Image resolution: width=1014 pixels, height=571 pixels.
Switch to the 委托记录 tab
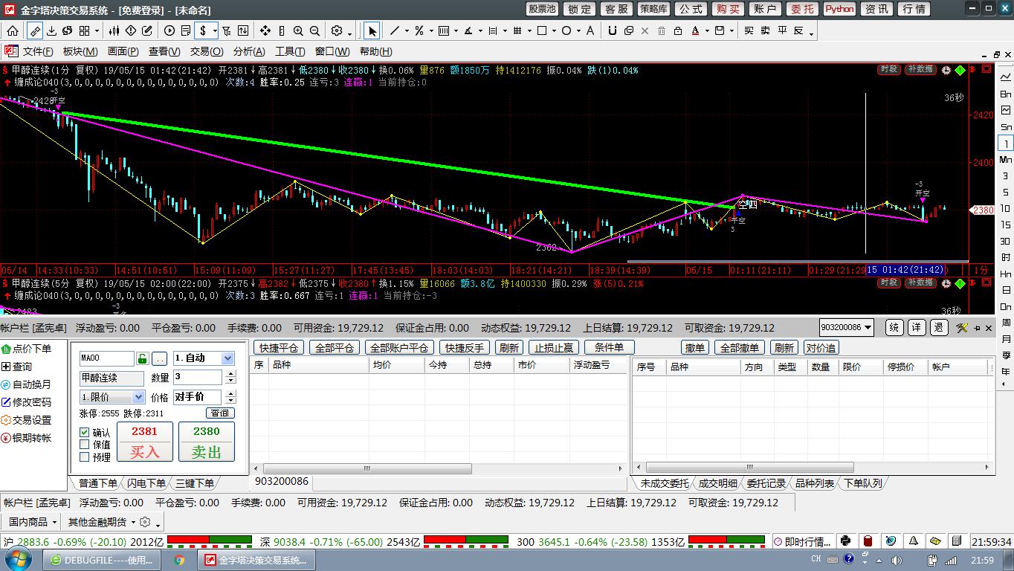click(x=766, y=483)
